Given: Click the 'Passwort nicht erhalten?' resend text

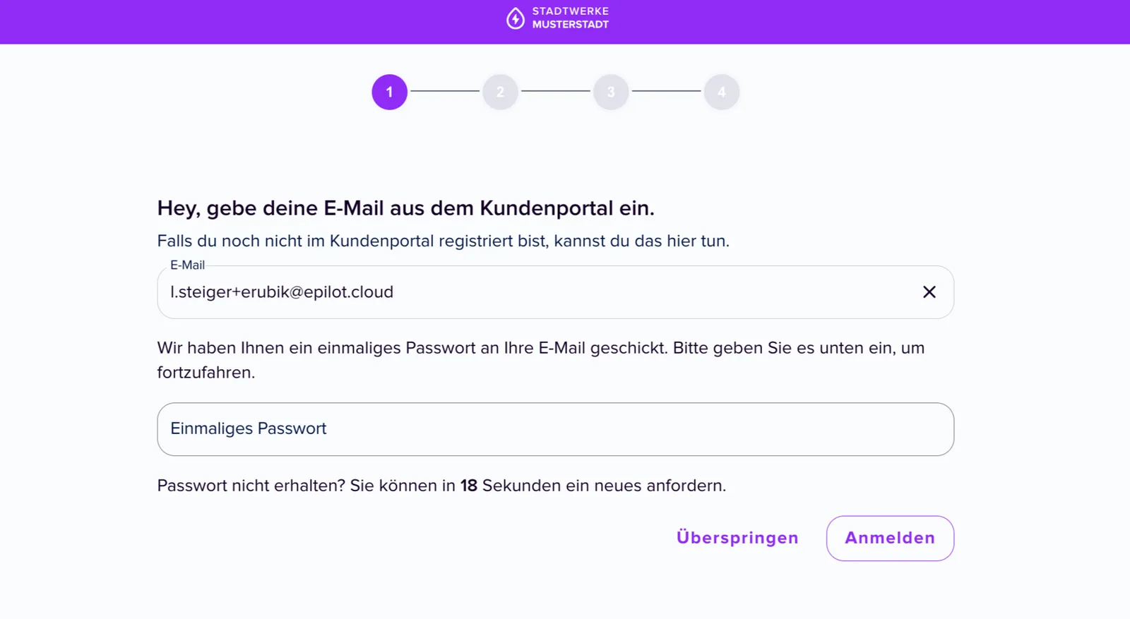Looking at the screenshot, I should [441, 486].
